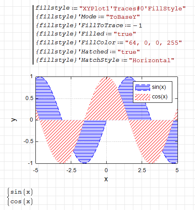Select the "ToBaseY" mode string
The image size is (195, 210).
tap(123, 17)
